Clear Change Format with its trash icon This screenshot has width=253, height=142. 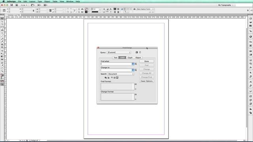pos(136,99)
